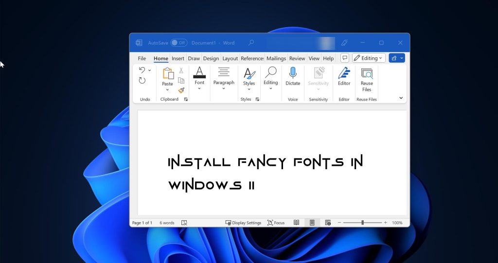
Task: Click the Redo icon
Action: click(x=142, y=81)
